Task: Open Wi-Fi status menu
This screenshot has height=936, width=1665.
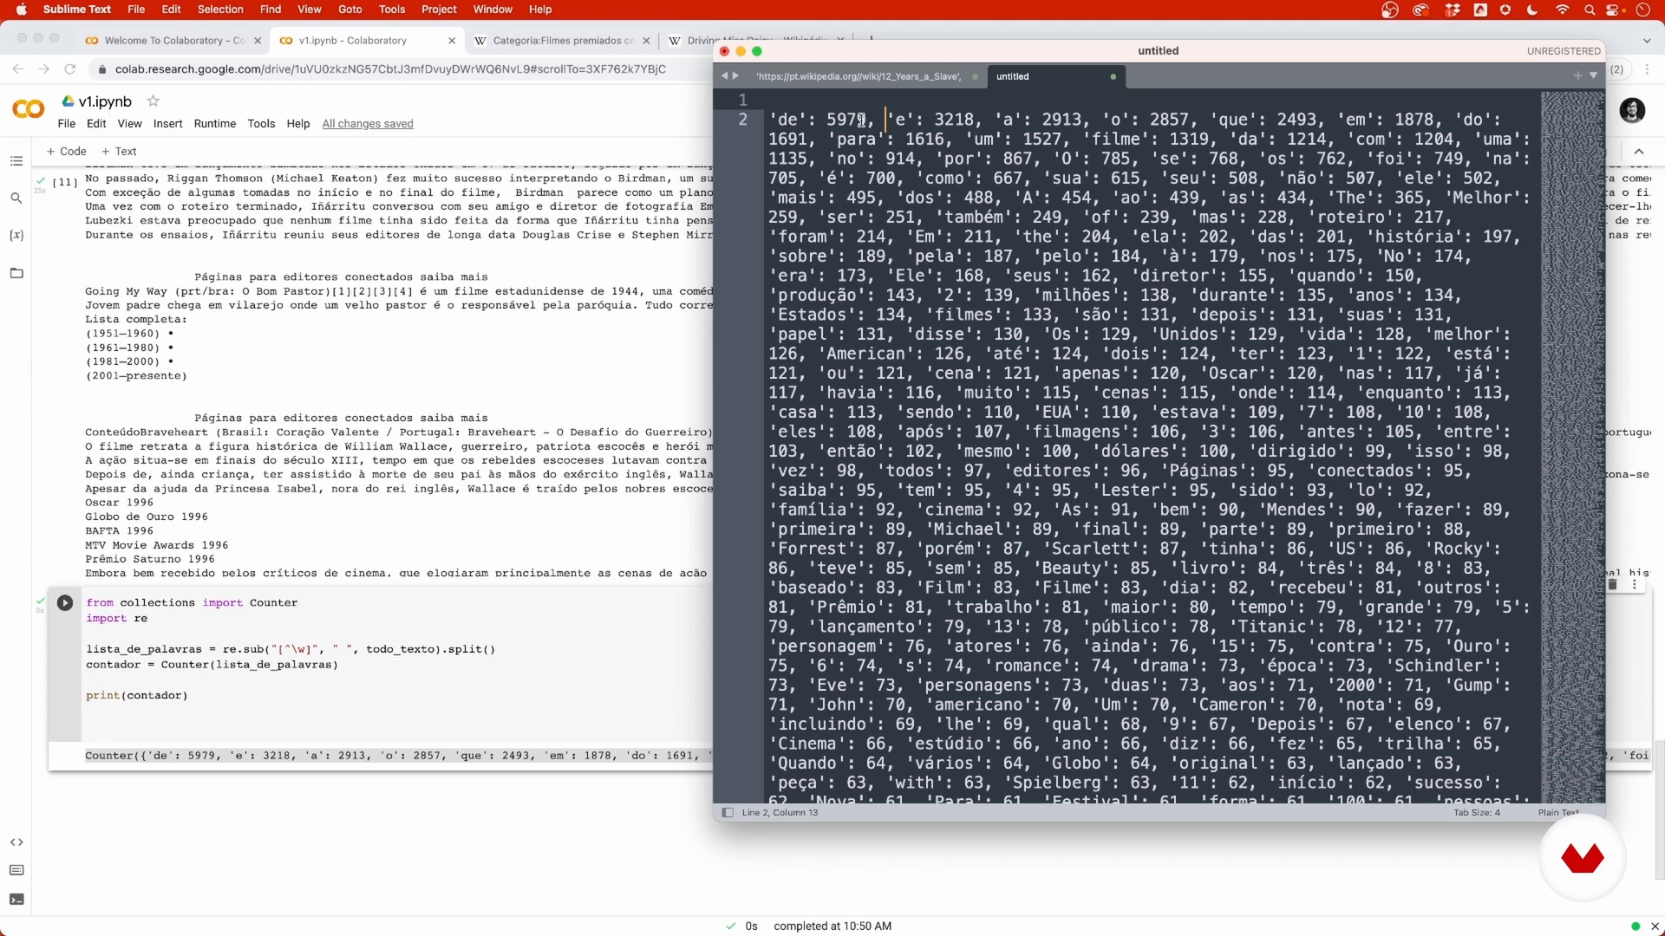Action: (x=1562, y=10)
